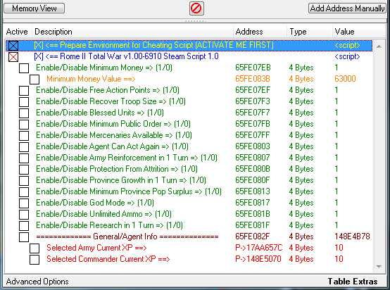
Task: Click the Value column header
Action: click(358, 32)
